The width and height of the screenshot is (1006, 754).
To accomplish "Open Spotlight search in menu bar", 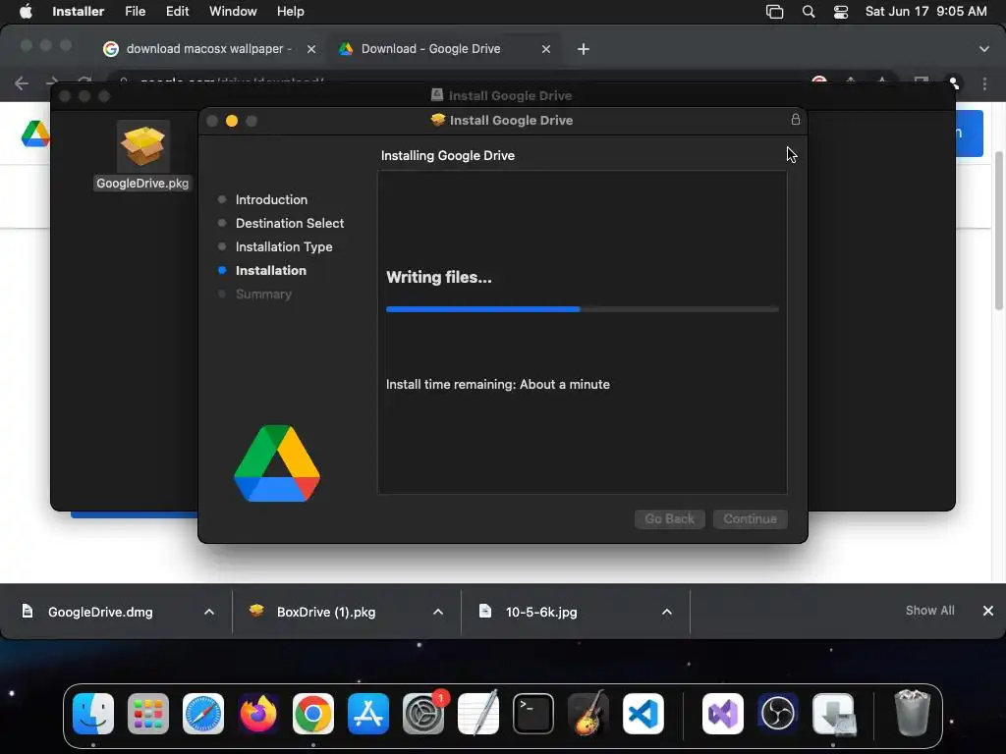I will [809, 12].
